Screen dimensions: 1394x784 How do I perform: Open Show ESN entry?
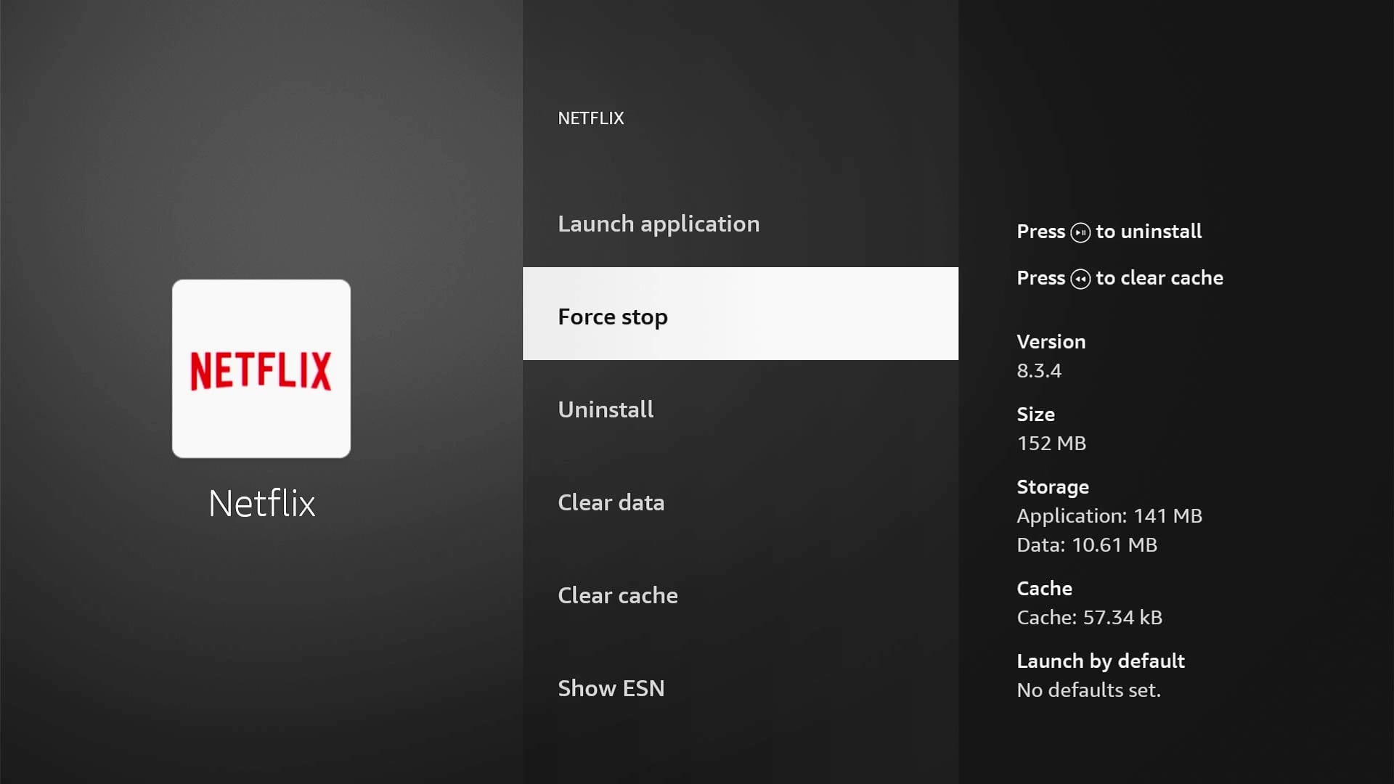pos(740,688)
